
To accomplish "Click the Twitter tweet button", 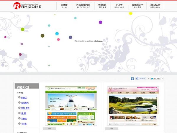I will coord(156,79).
